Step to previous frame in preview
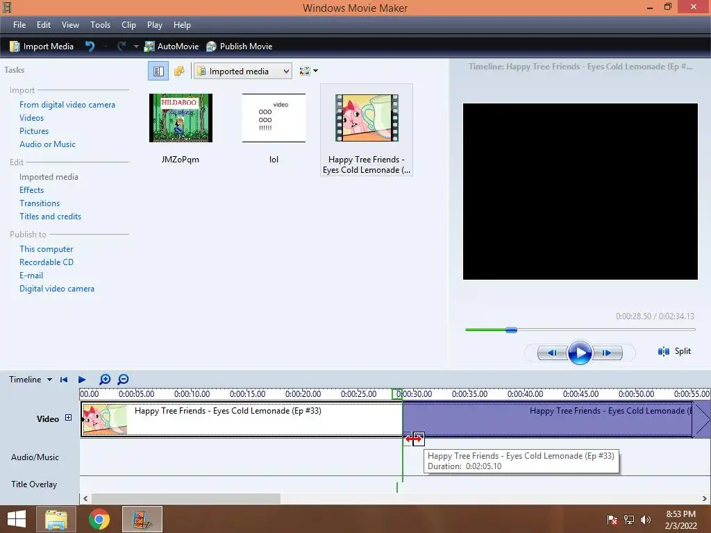 pyautogui.click(x=551, y=353)
